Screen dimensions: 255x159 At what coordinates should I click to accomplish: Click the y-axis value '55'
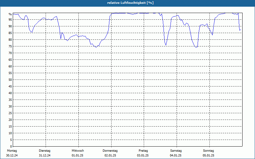[x=10, y=73]
